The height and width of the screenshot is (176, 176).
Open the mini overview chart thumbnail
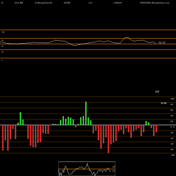coord(87,169)
